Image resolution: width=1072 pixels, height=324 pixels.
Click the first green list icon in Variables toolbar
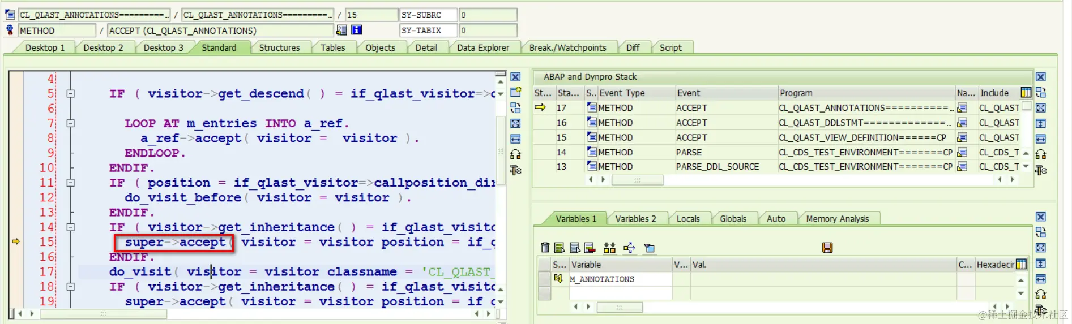click(560, 248)
